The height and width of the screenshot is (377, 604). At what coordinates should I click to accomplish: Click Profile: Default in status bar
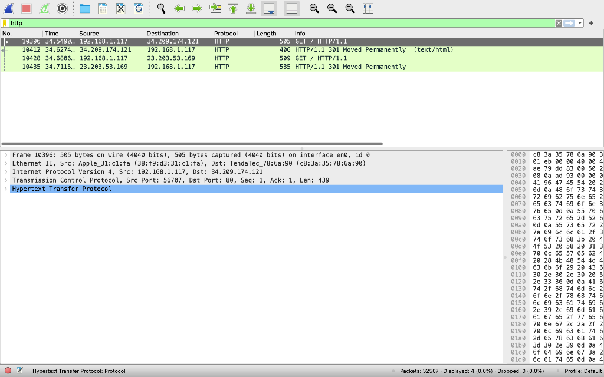coord(583,371)
